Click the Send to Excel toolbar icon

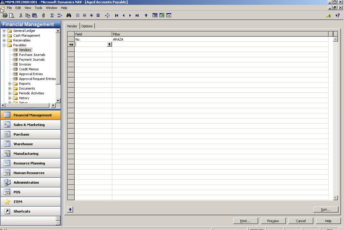162,15
